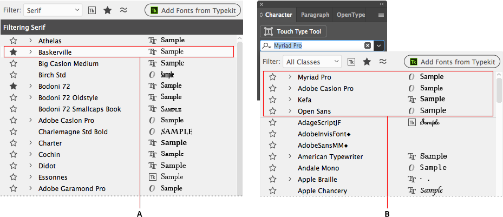
Task: Activate the Touch Type Tool button
Action: 293,31
